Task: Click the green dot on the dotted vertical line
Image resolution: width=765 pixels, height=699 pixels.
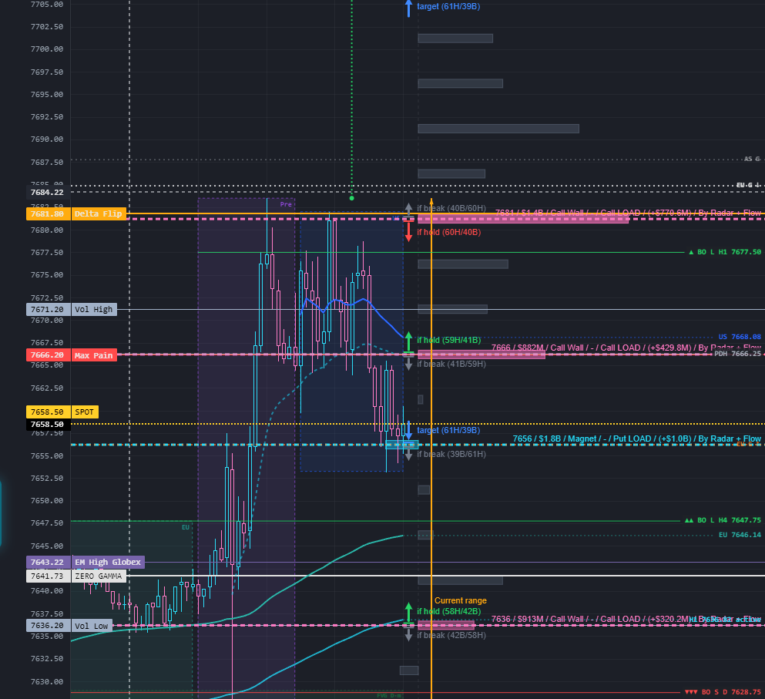Action: (x=352, y=198)
